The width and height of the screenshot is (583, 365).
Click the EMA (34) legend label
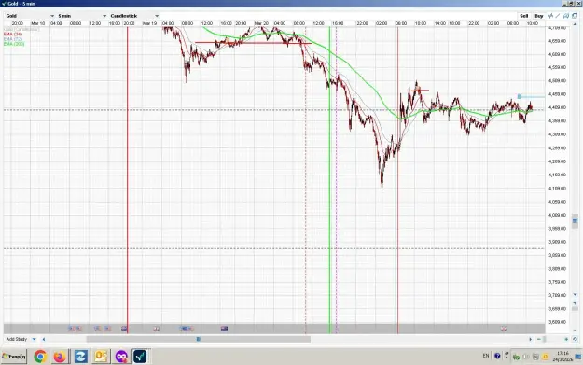[13, 35]
